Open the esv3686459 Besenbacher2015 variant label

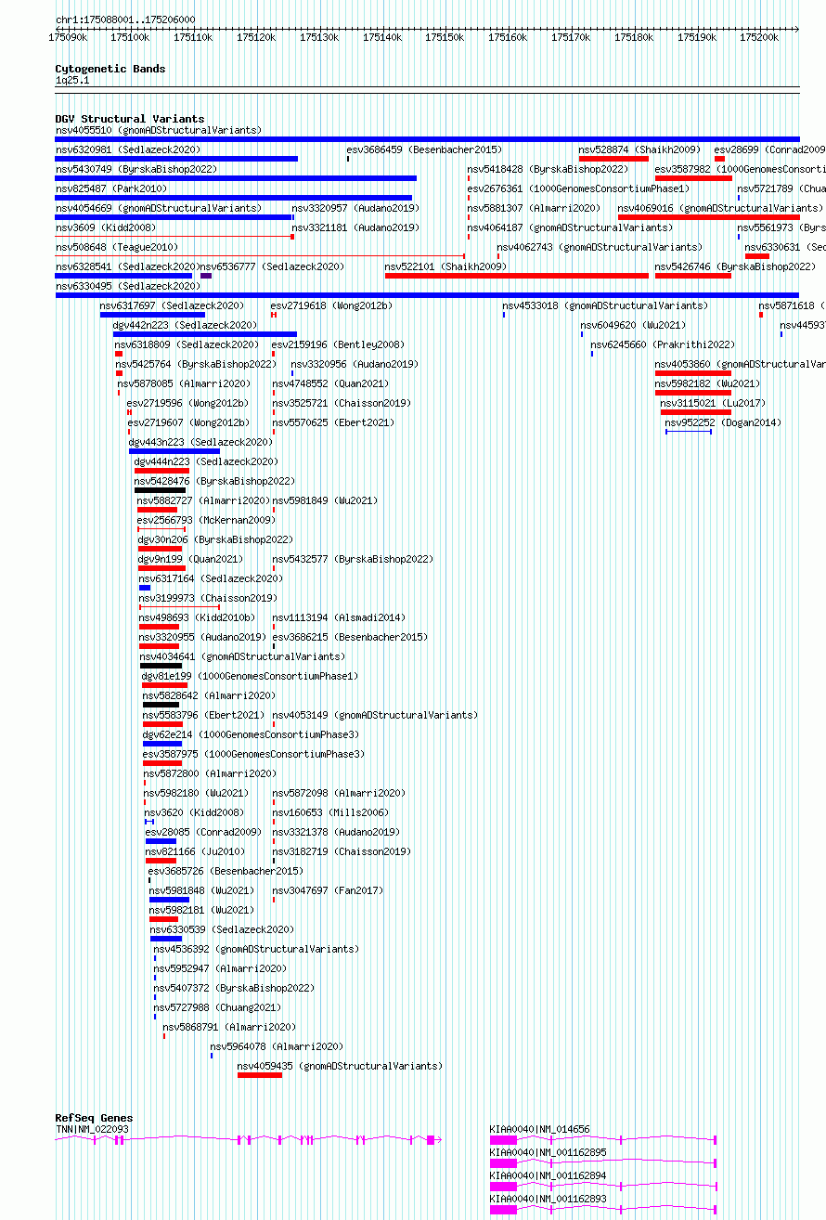(424, 149)
